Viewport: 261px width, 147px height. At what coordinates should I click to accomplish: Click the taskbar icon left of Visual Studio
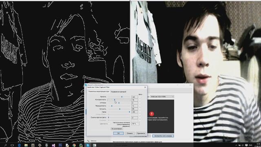(46, 145)
